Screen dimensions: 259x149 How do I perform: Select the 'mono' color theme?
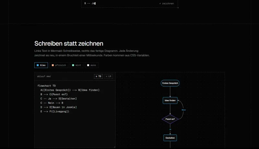tap(92, 65)
